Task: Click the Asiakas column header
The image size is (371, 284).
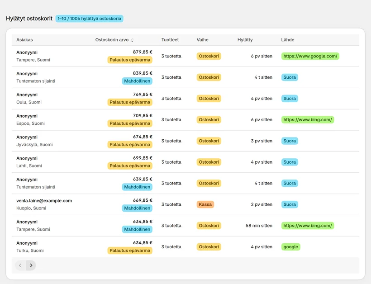Action: (24, 40)
